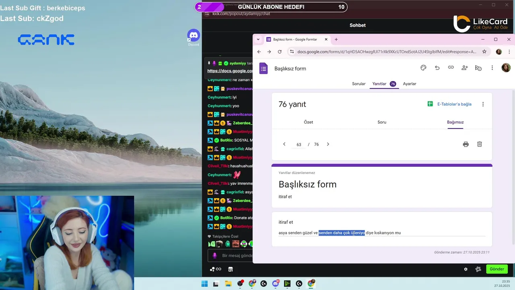This screenshot has height=290, width=515.
Task: Select the answer text starting 'asya senden güzel'
Action: (x=340, y=233)
